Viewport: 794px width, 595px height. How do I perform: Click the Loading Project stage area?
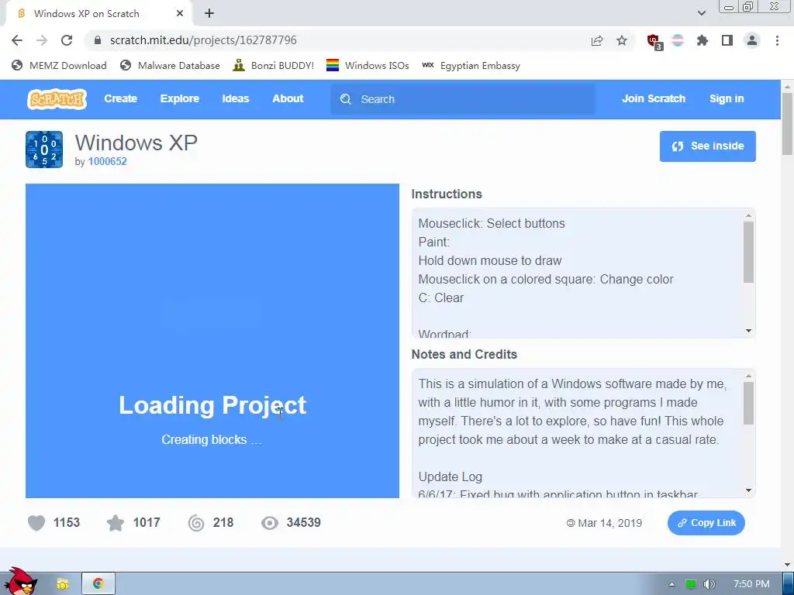tap(212, 341)
